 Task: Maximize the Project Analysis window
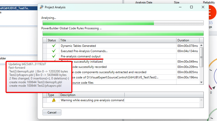click(x=191, y=7)
